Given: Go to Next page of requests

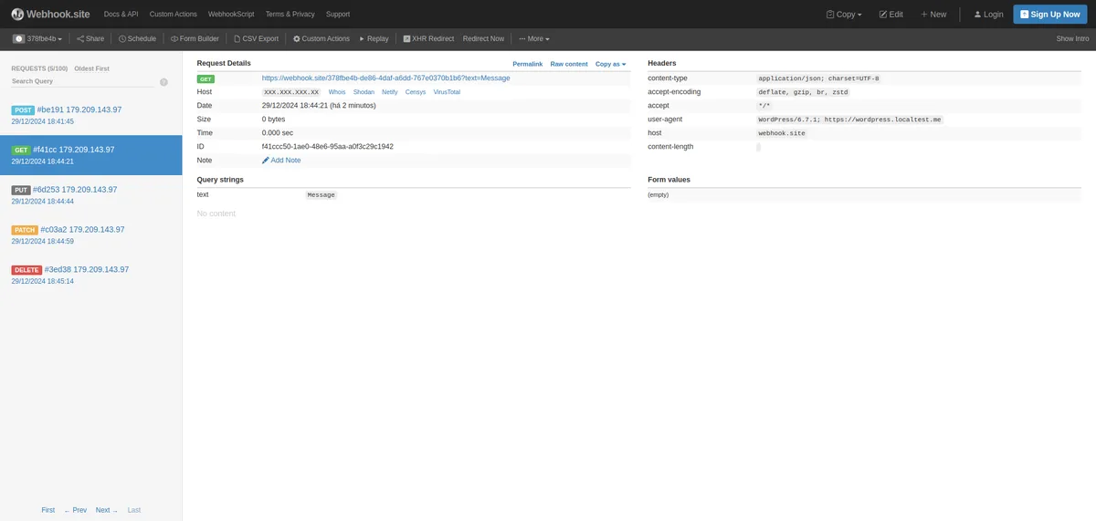Looking at the screenshot, I should pos(107,510).
